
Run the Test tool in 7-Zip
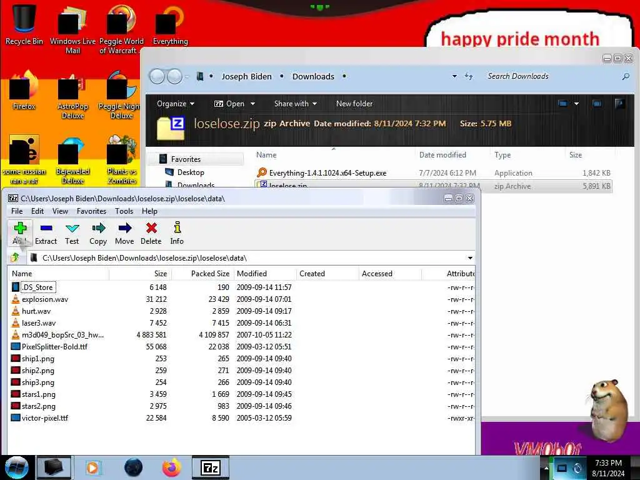coord(72,233)
